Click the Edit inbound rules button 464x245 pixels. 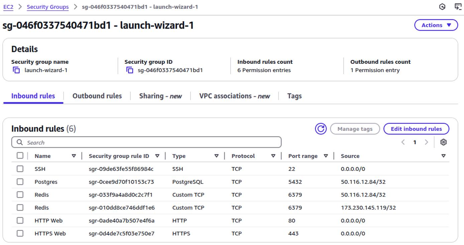pyautogui.click(x=416, y=129)
